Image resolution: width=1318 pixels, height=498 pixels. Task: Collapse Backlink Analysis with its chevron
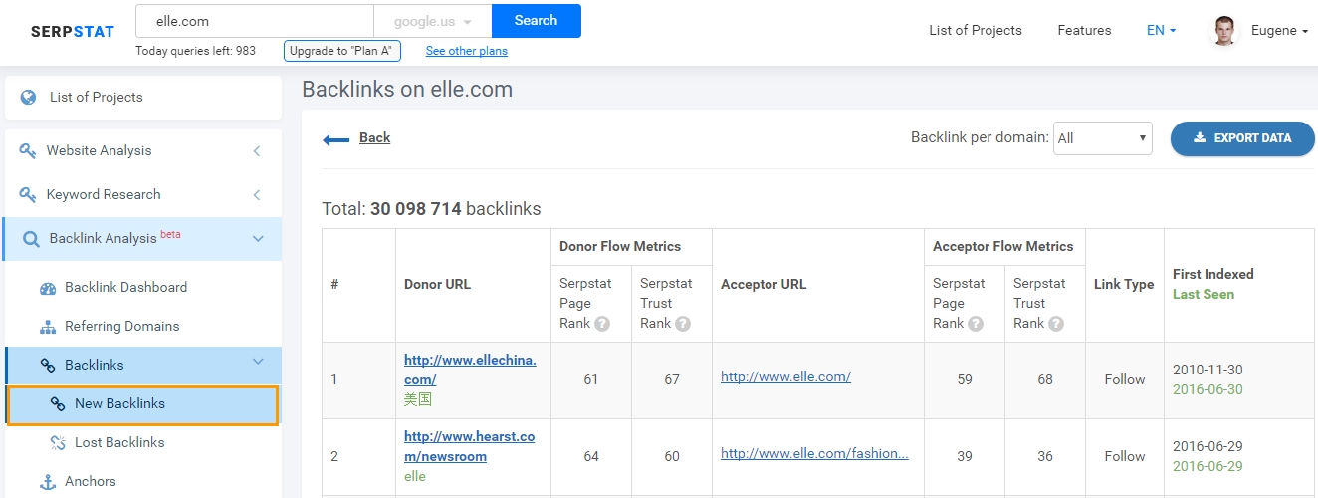tap(258, 239)
